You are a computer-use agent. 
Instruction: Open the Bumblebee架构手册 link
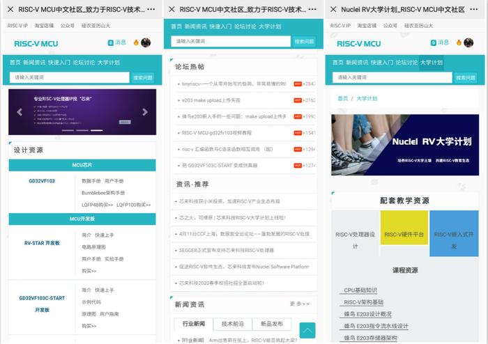(x=103, y=193)
